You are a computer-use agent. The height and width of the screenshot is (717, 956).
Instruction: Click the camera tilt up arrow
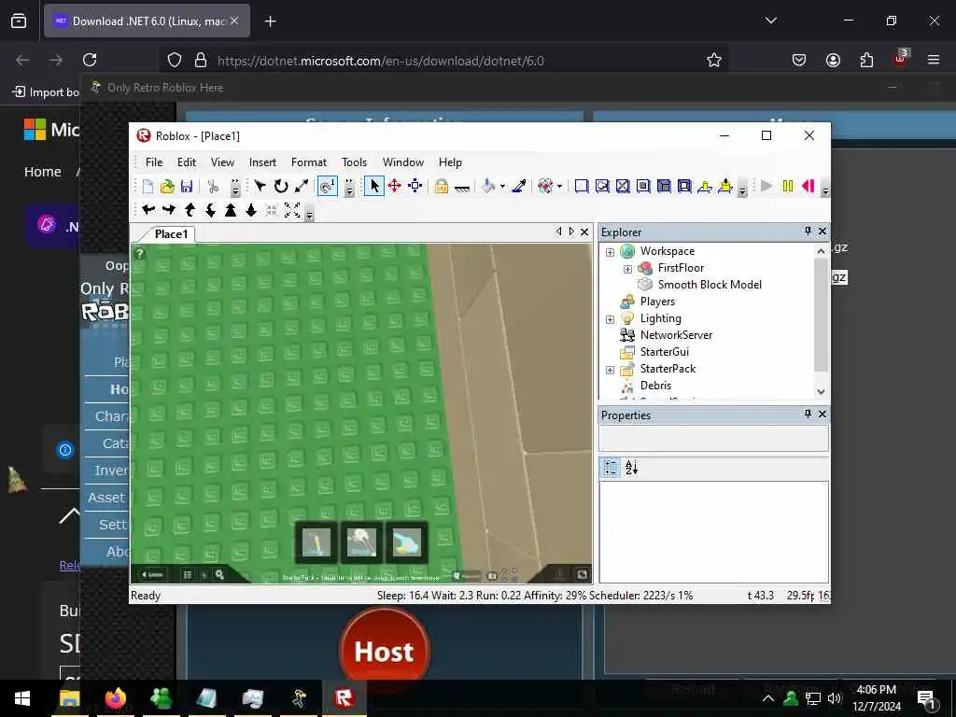click(190, 210)
